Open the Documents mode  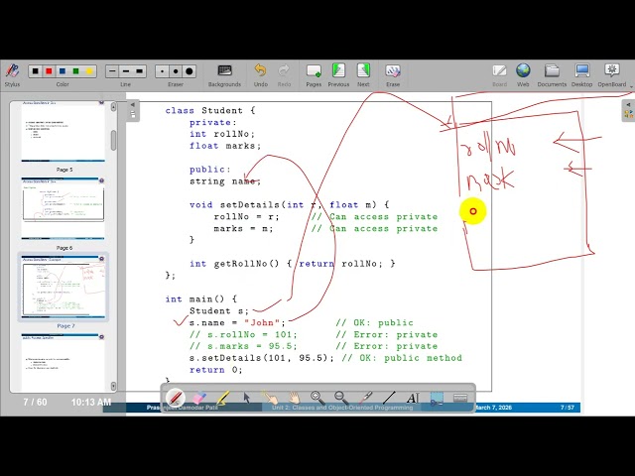[x=552, y=75]
